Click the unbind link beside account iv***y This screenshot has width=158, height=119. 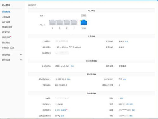point(62,116)
